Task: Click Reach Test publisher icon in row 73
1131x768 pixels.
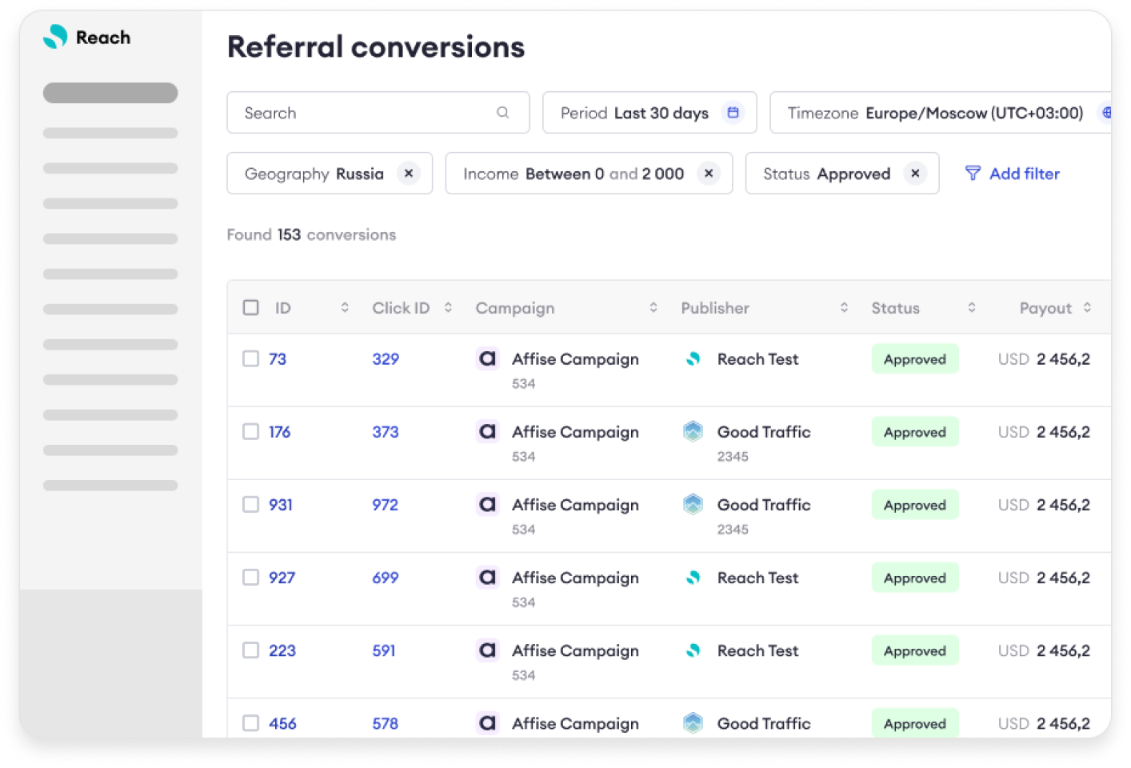Action: pyautogui.click(x=693, y=359)
